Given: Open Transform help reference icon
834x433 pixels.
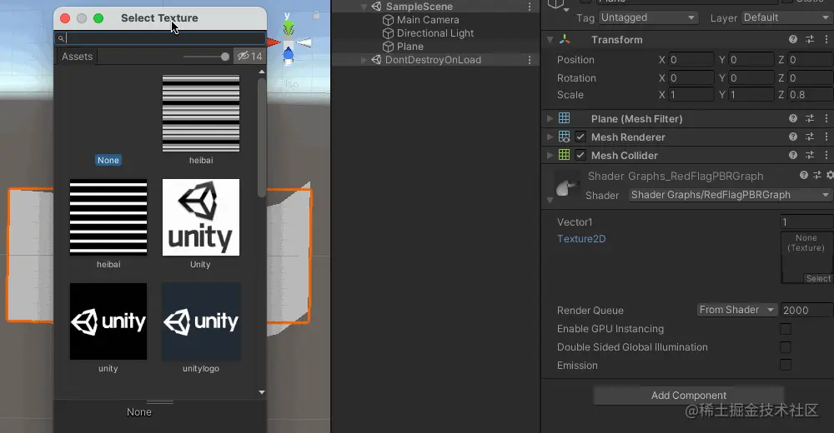Looking at the screenshot, I should click(793, 39).
